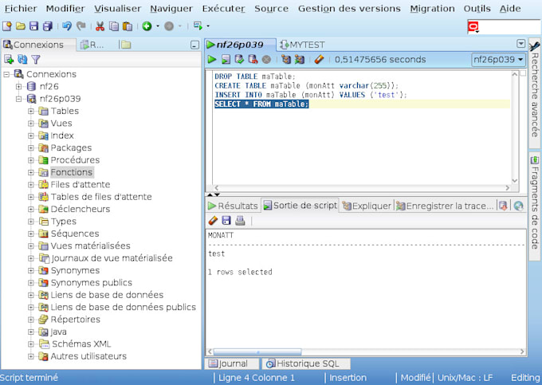Viewport: 542px width, 385px height.
Task: Select the Fonctions item in the connections tree
Action: coord(72,172)
